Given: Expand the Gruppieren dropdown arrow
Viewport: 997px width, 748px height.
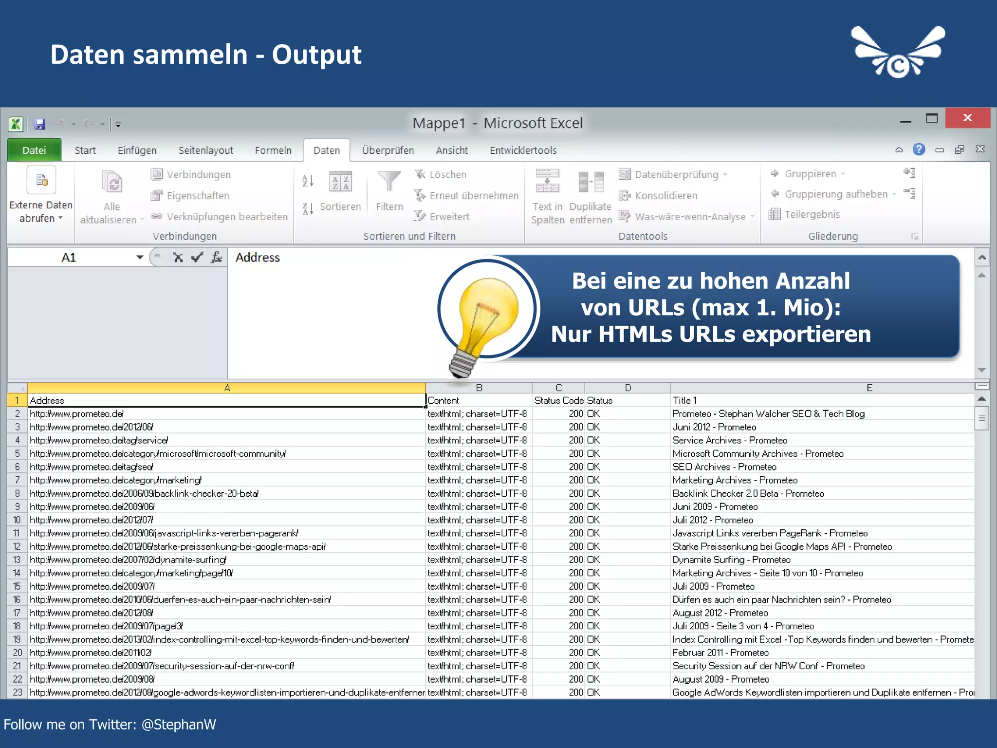Looking at the screenshot, I should [843, 174].
